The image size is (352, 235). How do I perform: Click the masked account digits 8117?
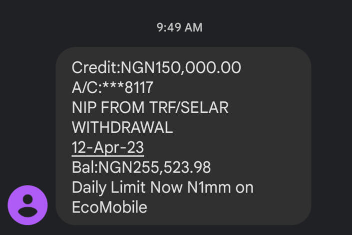pos(139,87)
